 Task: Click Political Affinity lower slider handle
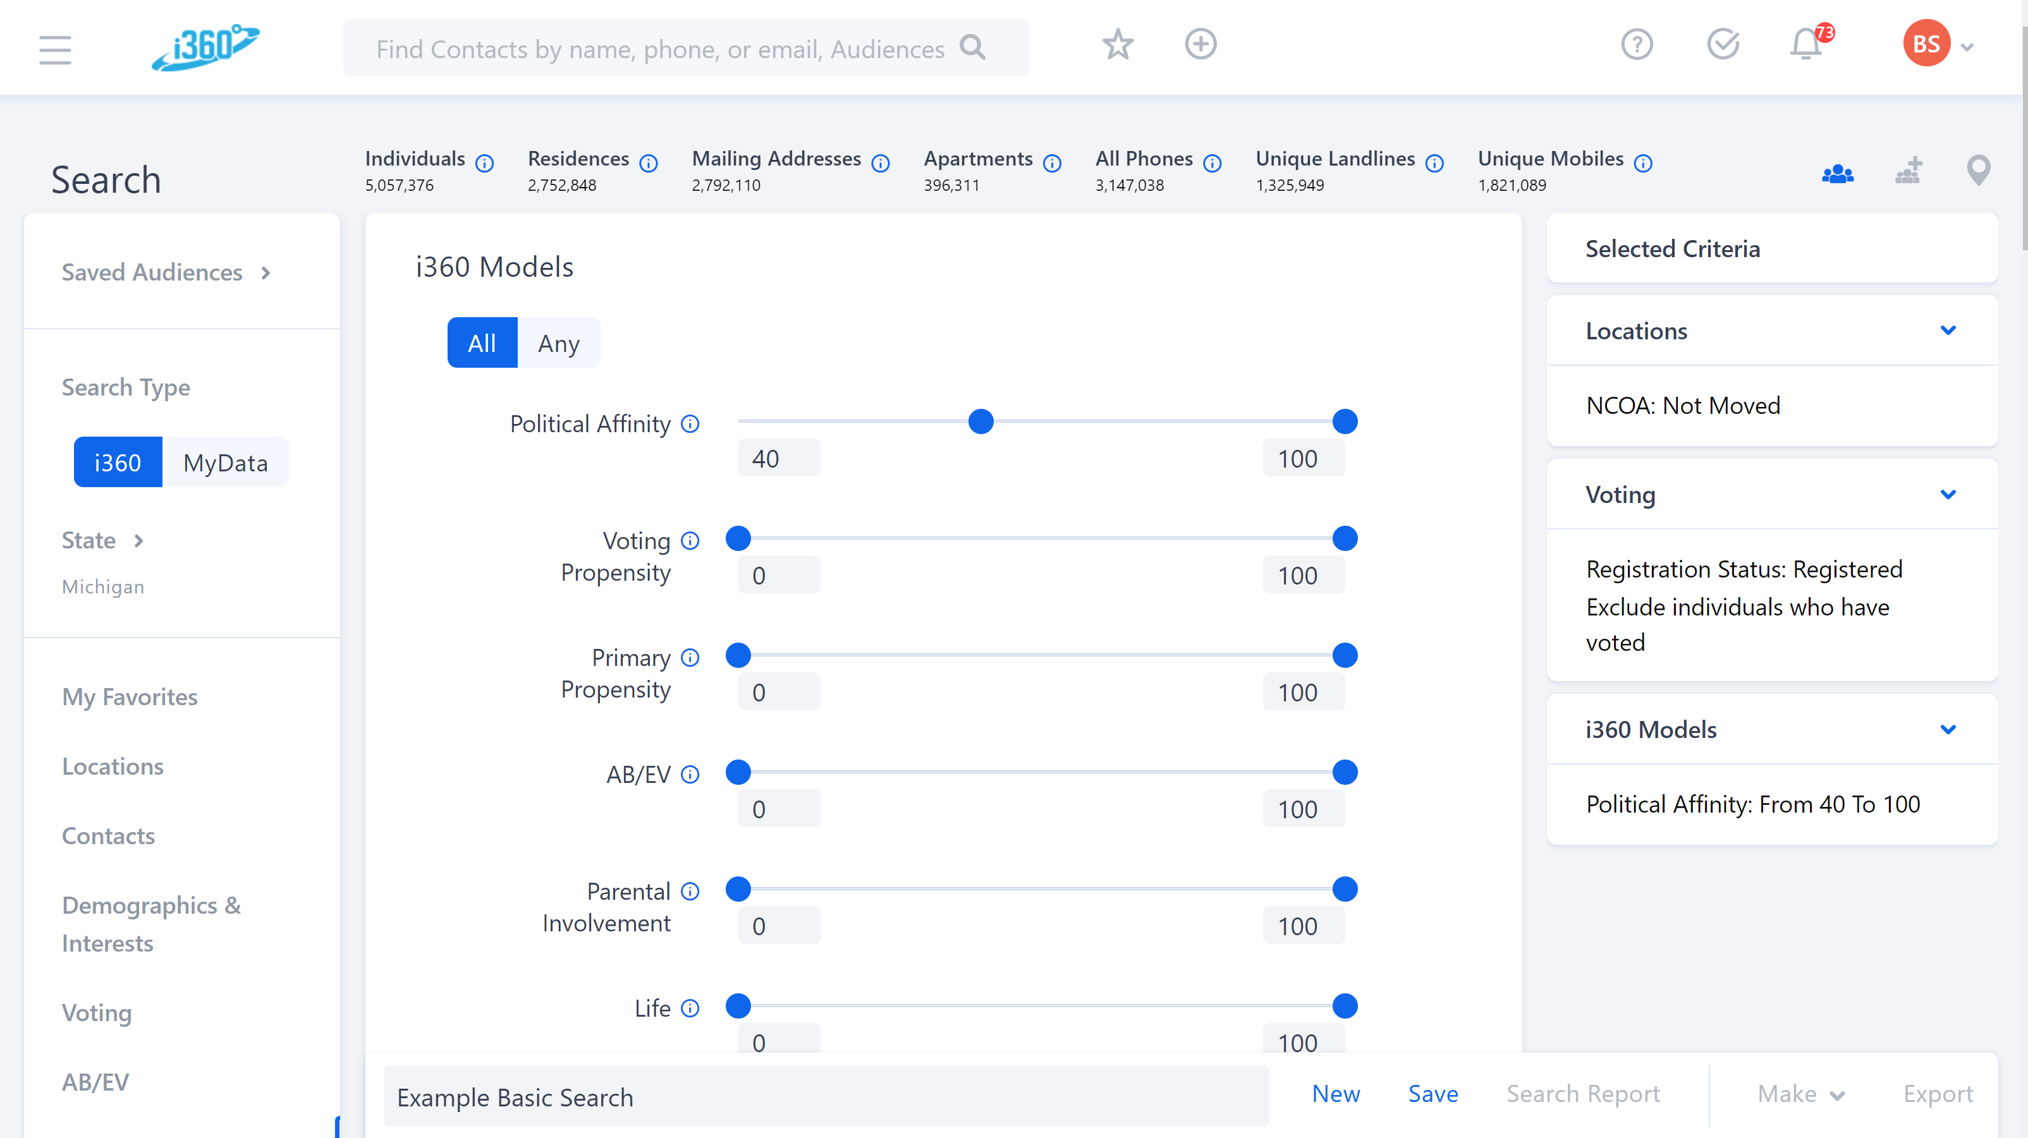980,422
